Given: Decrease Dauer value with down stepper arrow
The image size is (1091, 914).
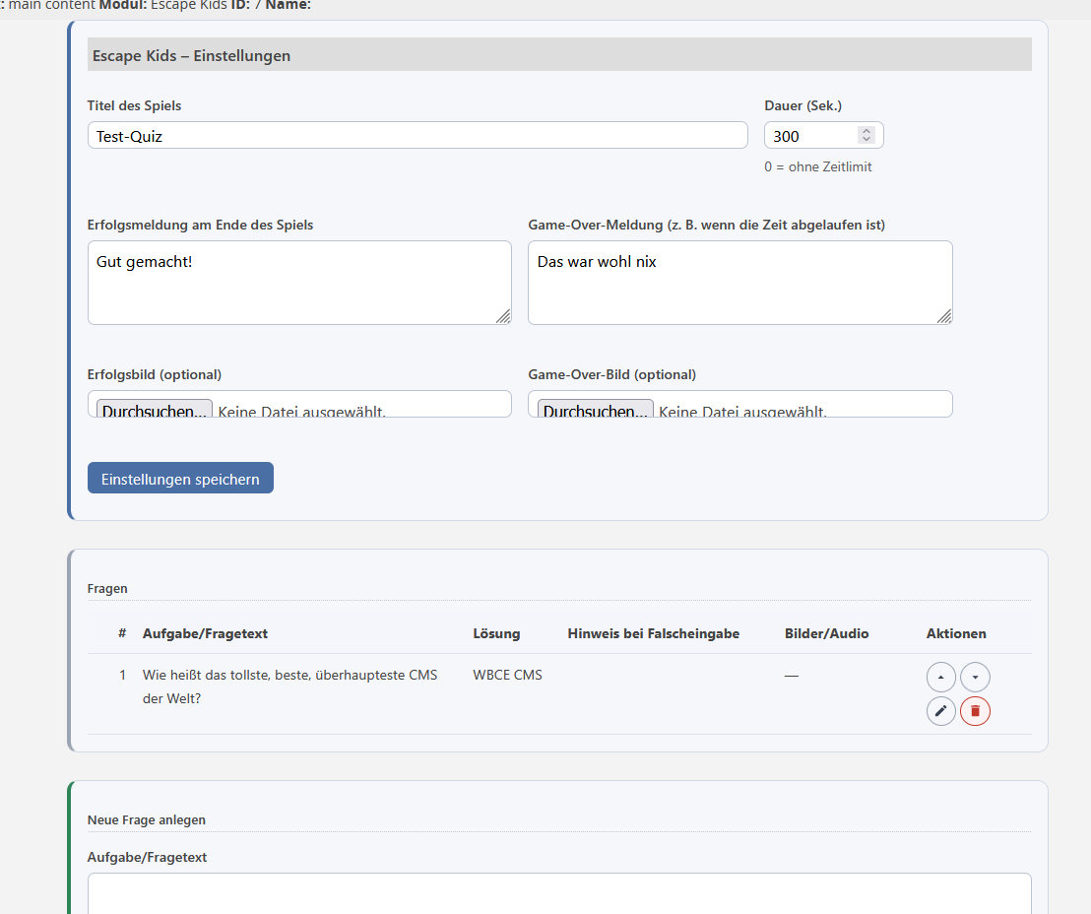Looking at the screenshot, I should pos(866,140).
